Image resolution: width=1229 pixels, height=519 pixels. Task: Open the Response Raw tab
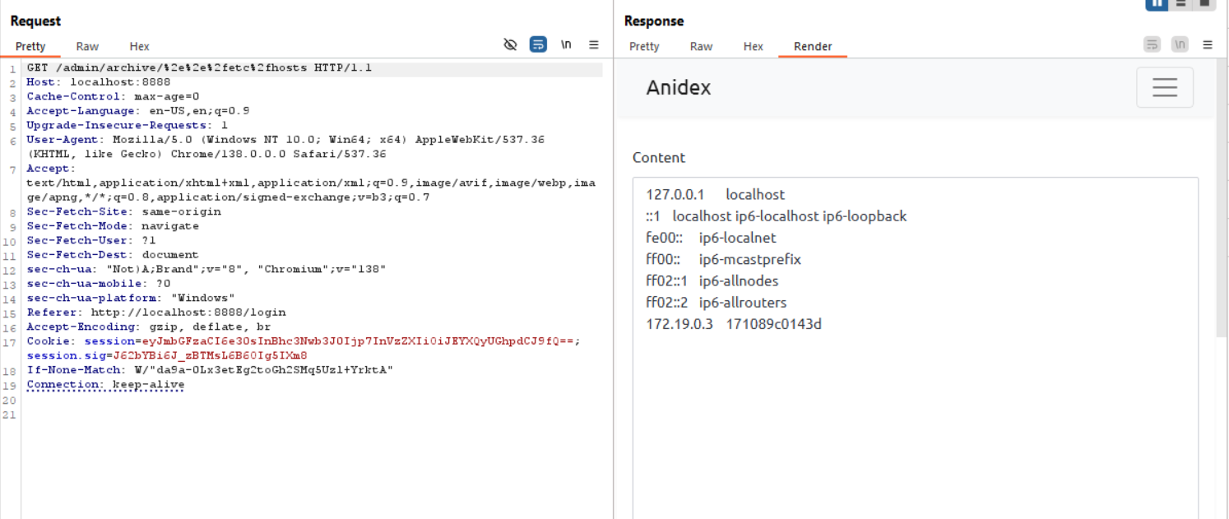701,46
